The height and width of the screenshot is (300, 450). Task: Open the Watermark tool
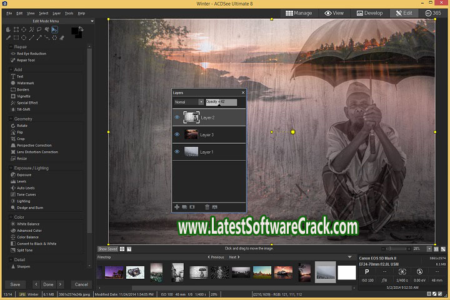pos(22,83)
